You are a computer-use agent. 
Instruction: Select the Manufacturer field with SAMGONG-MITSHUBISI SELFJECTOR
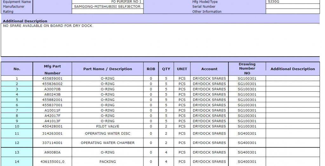coord(107,7)
